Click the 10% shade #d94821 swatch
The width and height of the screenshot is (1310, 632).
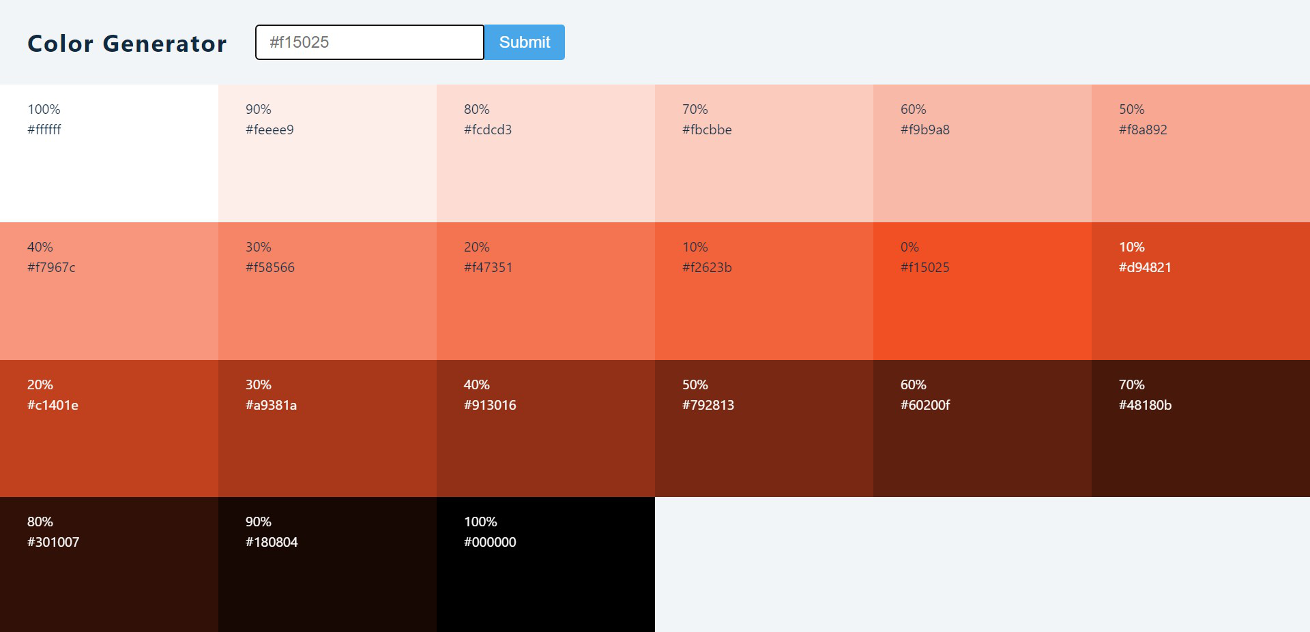tap(1201, 291)
